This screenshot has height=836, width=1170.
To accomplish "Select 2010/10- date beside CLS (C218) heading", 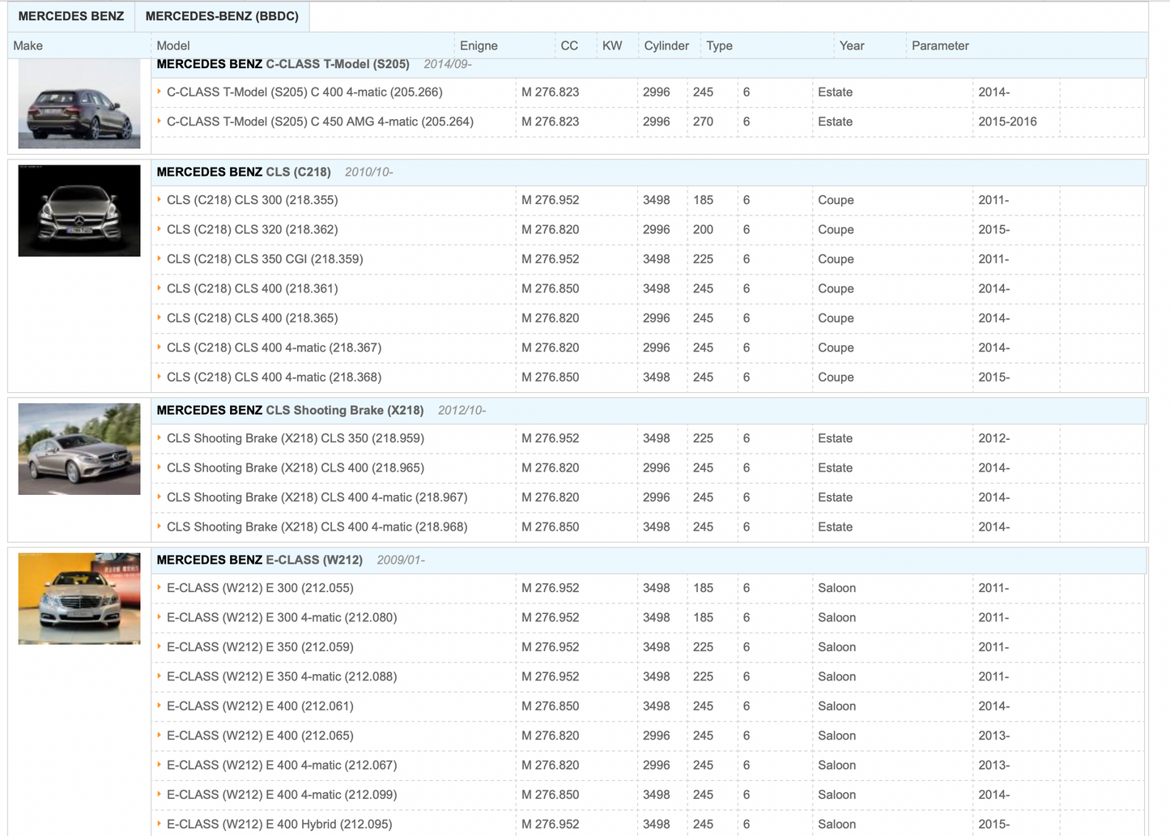I will pyautogui.click(x=369, y=172).
